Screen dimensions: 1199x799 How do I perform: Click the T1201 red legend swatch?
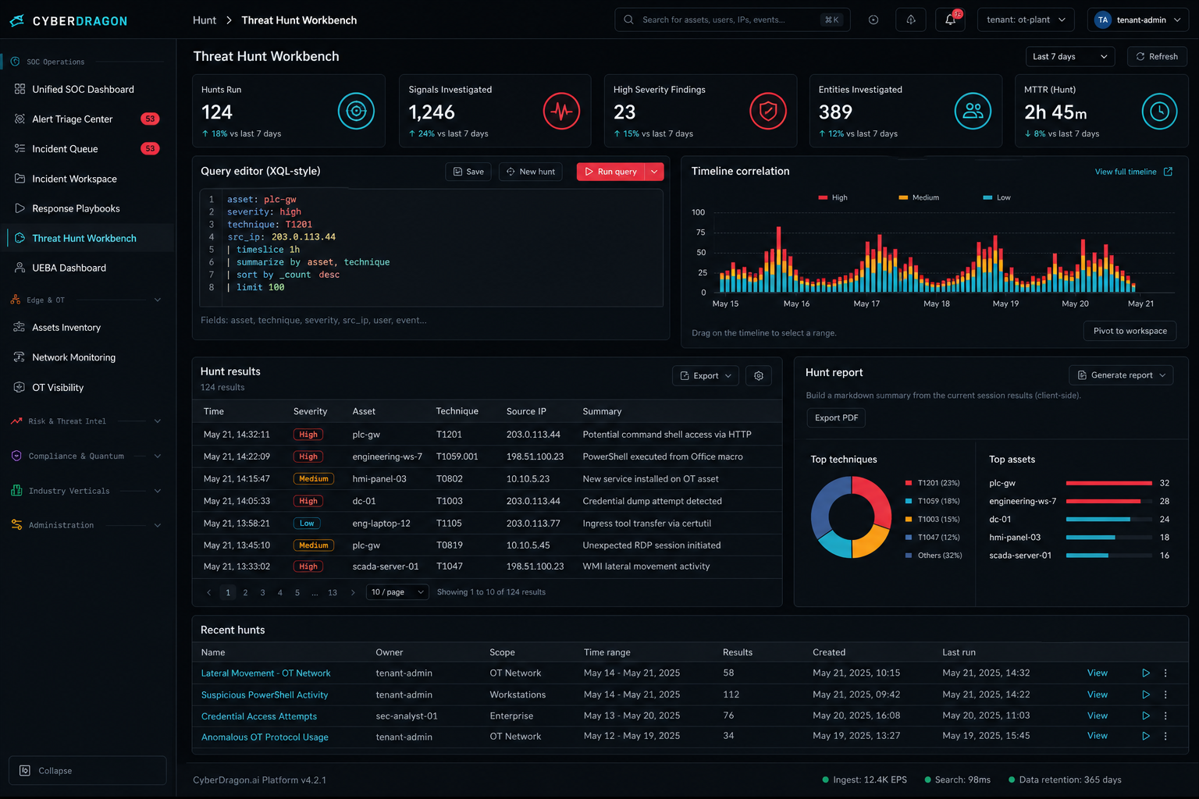point(909,483)
